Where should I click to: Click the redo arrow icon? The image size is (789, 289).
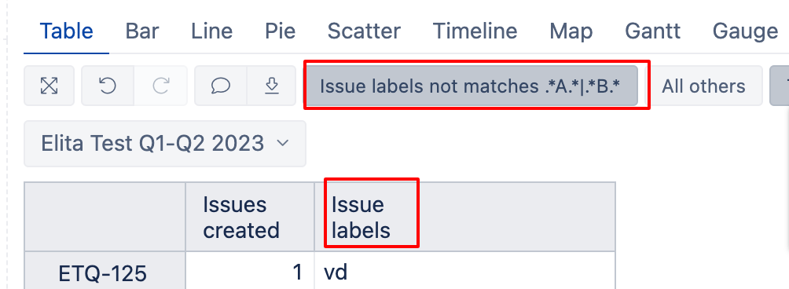pos(160,86)
